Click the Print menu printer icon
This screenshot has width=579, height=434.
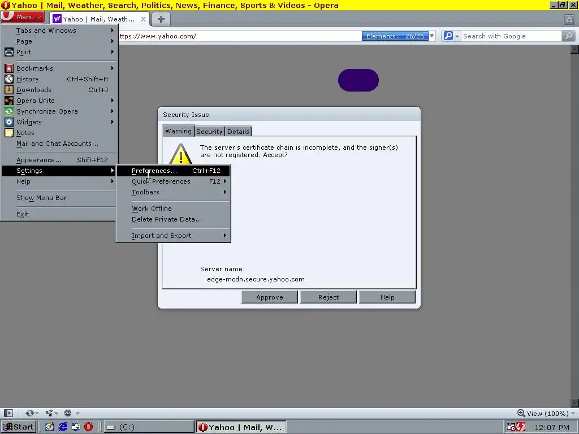(x=9, y=52)
